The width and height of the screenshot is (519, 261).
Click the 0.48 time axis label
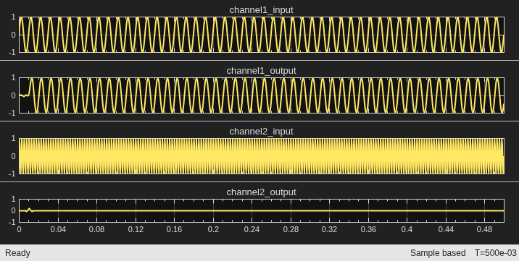(x=485, y=229)
